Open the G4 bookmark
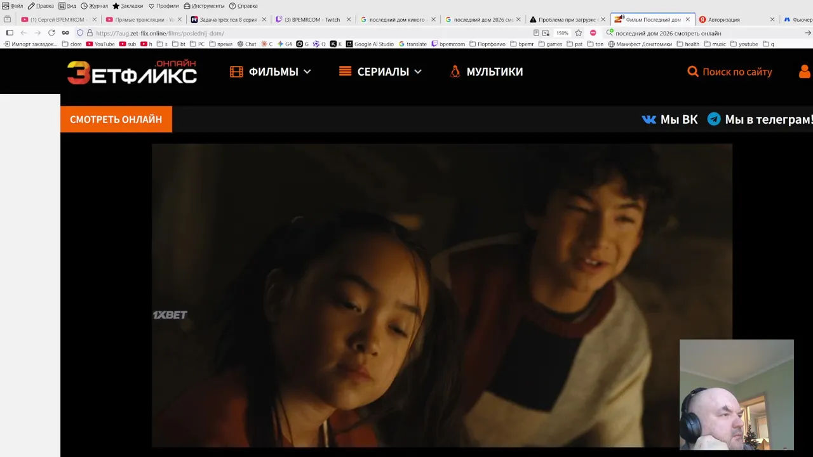This screenshot has width=813, height=457. point(285,44)
